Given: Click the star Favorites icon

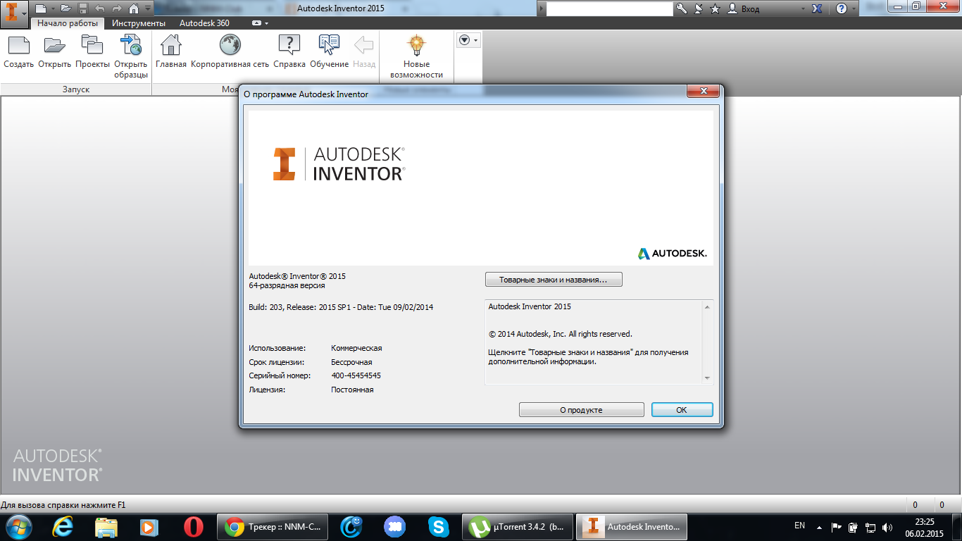Looking at the screenshot, I should point(716,8).
